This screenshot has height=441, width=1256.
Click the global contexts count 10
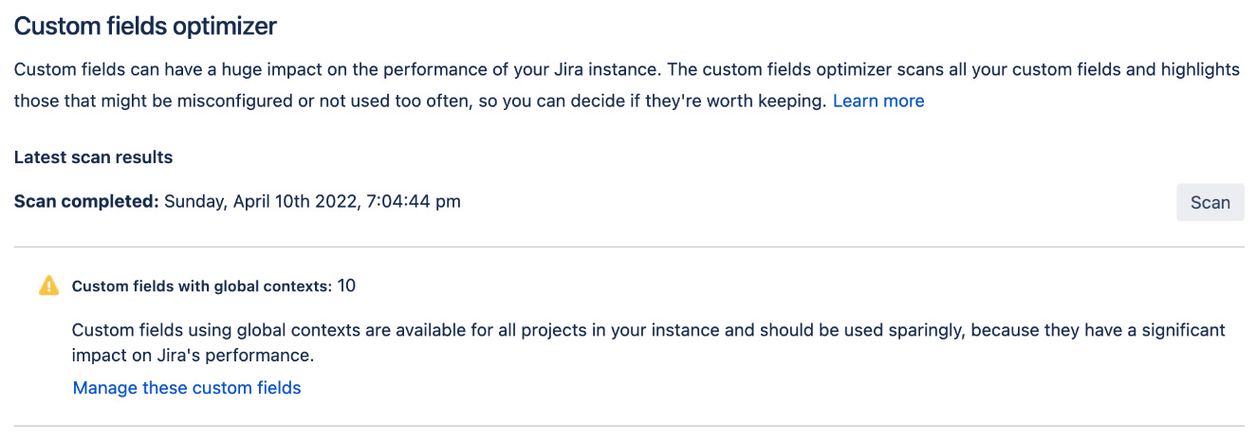point(346,285)
